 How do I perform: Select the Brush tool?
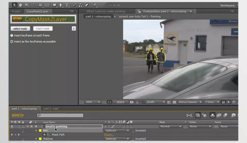(x=75, y=5)
